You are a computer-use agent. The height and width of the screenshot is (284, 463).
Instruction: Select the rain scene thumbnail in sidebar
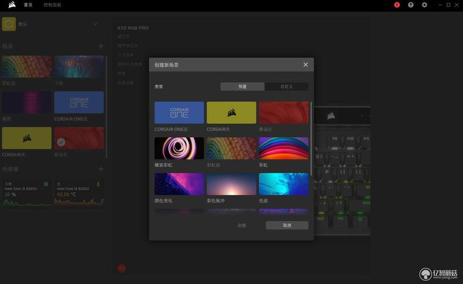[x=79, y=67]
